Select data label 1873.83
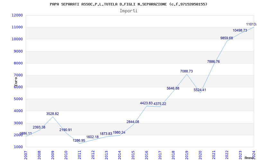The width and height of the screenshot is (257, 161). point(106,134)
